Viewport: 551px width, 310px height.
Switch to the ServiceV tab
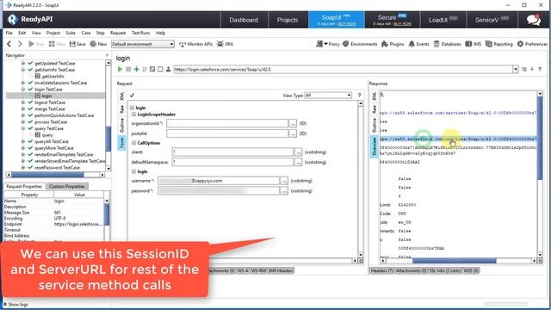tap(492, 20)
